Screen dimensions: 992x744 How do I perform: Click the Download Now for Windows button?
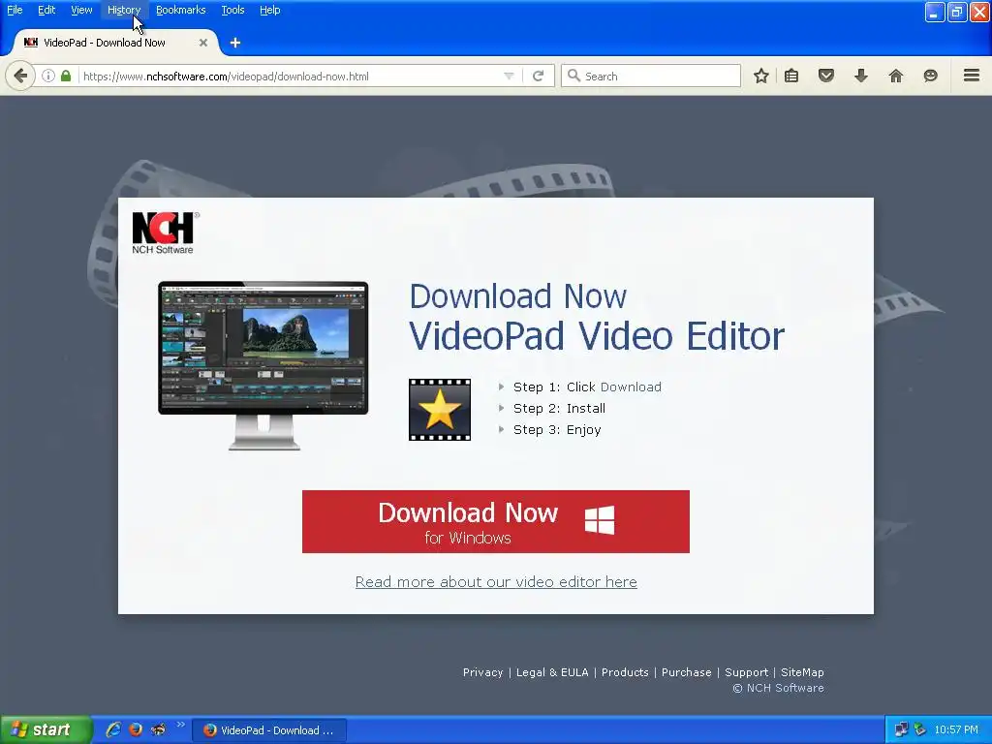(x=496, y=521)
